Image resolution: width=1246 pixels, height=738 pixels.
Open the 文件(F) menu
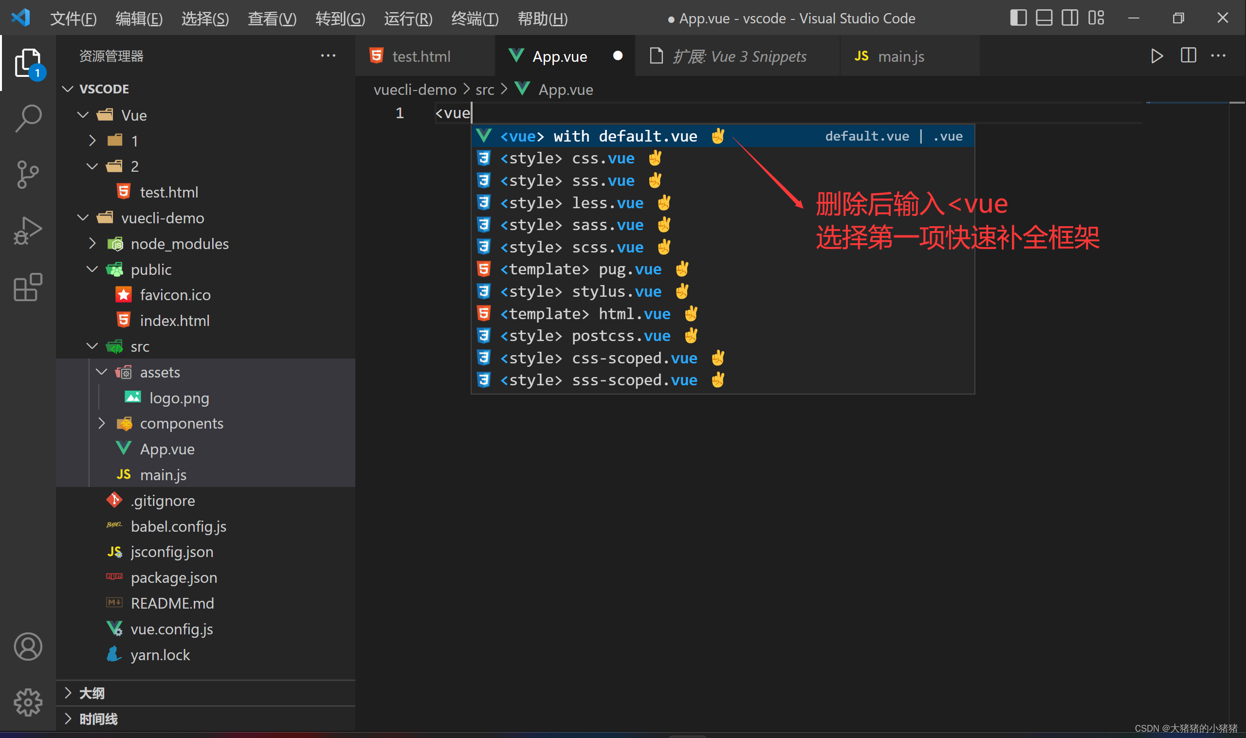[x=73, y=18]
